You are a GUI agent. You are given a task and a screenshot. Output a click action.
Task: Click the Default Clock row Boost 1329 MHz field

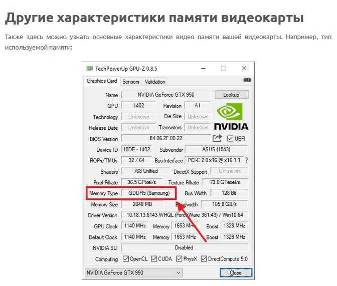click(234, 237)
